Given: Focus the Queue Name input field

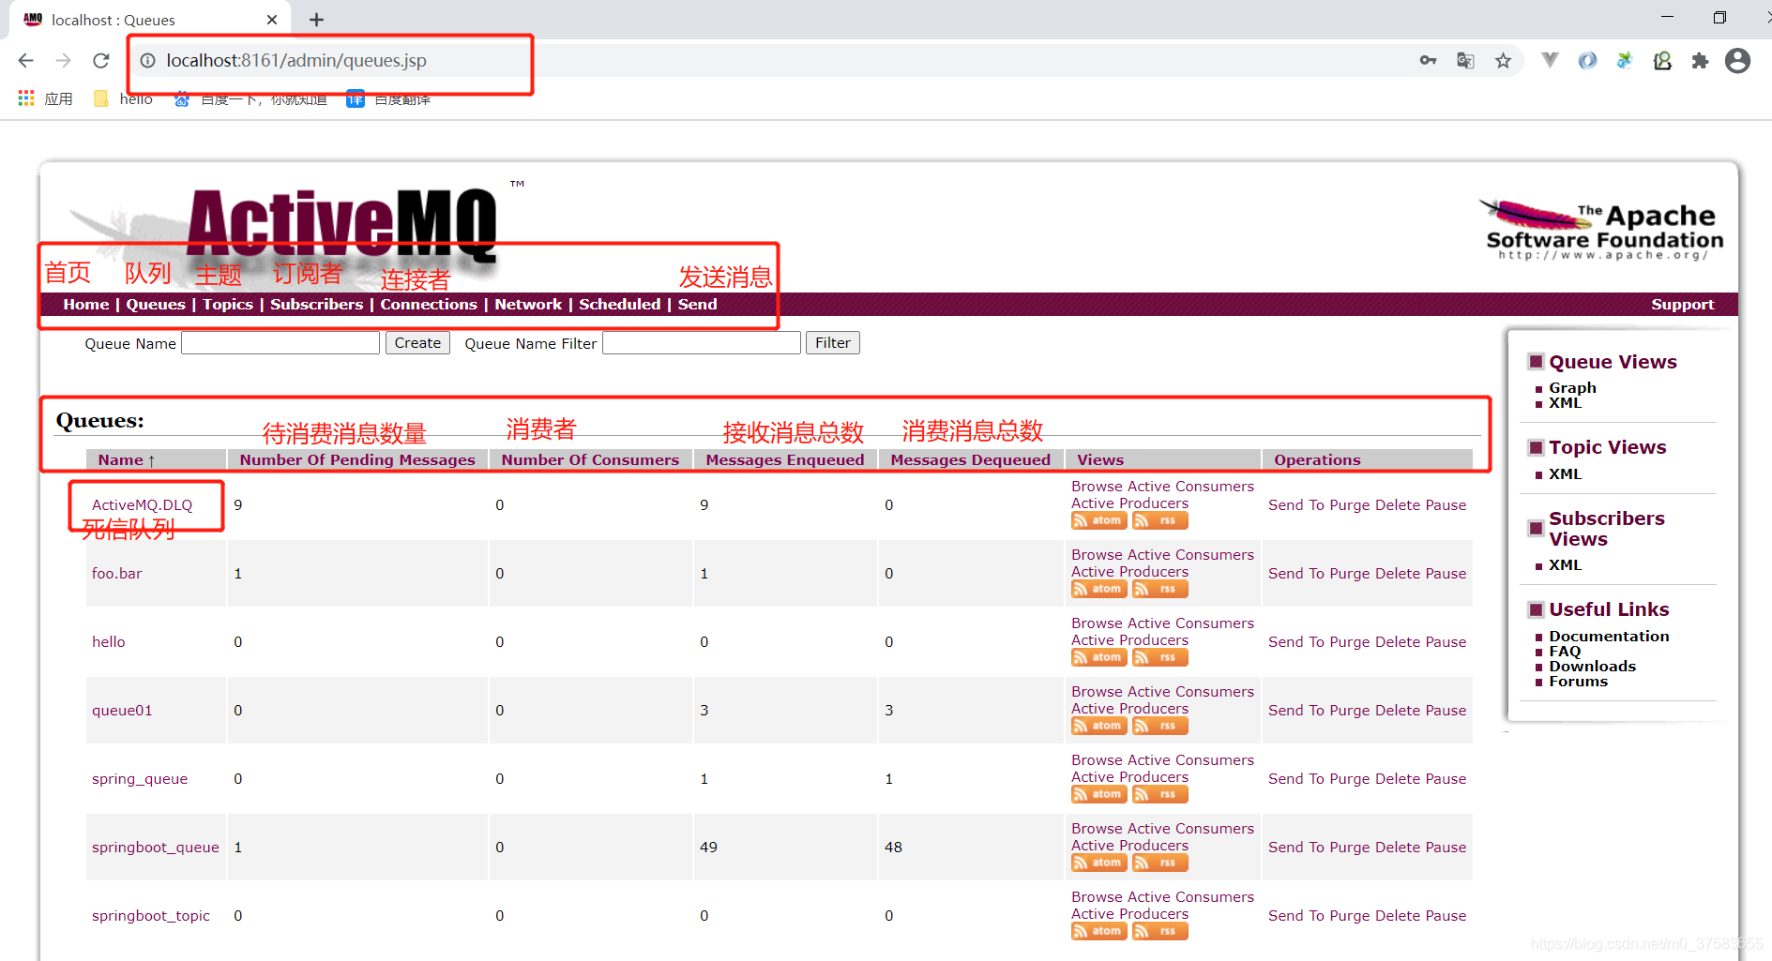Looking at the screenshot, I should [280, 343].
